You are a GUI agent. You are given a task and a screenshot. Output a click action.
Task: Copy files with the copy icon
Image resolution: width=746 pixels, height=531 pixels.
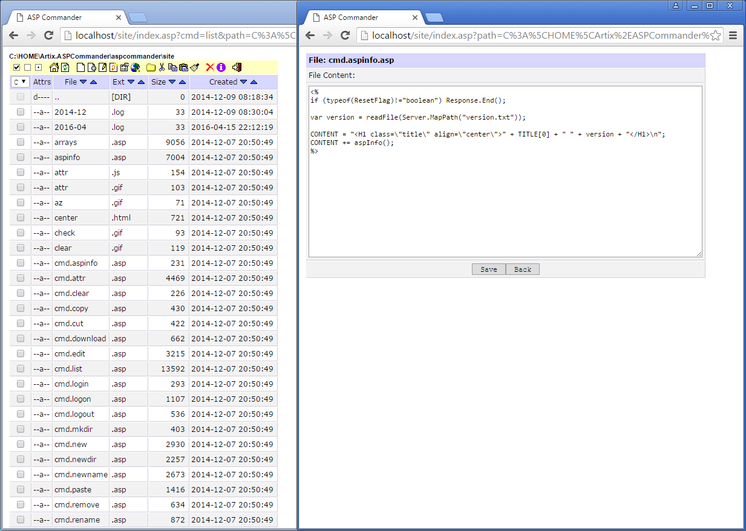coord(173,67)
